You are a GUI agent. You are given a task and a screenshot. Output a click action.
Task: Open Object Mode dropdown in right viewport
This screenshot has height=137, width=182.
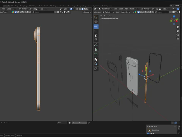tap(105, 9)
